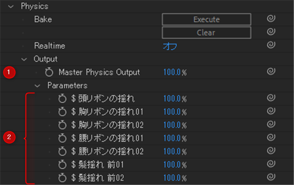Click the Clear button
294x185 pixels.
207,32
